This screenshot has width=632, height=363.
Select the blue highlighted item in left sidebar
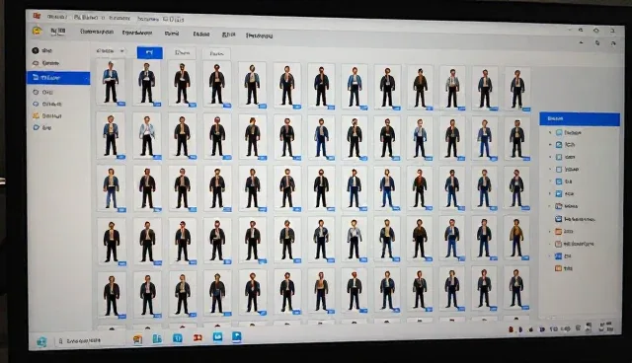pos(58,78)
